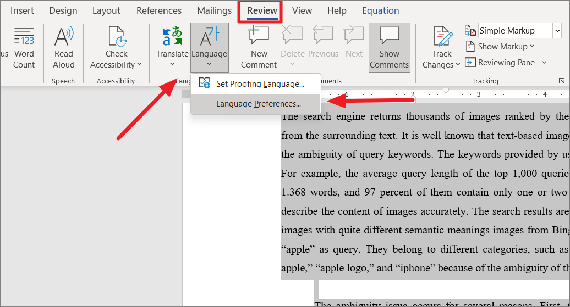Open Check Accessibility tool
The height and width of the screenshot is (307, 570).
[x=116, y=37]
